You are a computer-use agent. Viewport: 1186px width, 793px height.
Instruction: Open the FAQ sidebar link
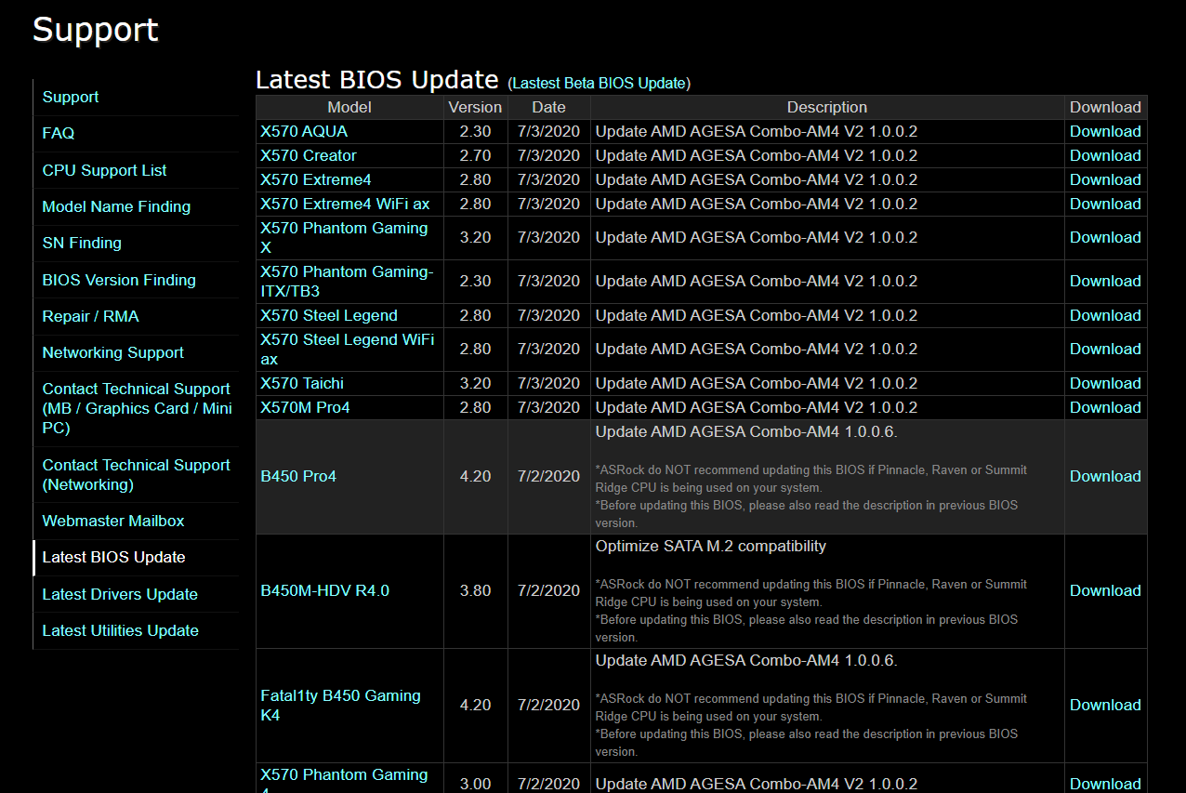click(59, 133)
